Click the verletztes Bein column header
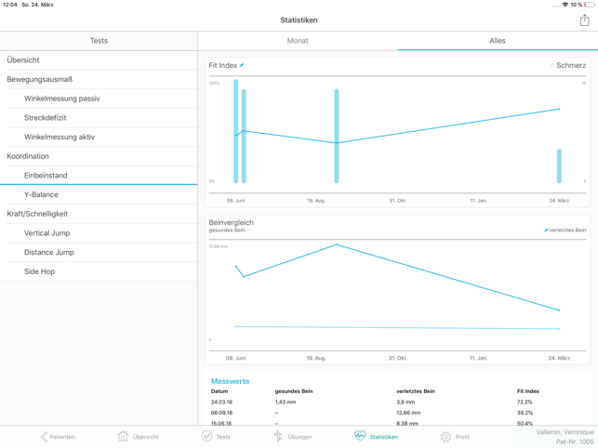 click(x=416, y=391)
